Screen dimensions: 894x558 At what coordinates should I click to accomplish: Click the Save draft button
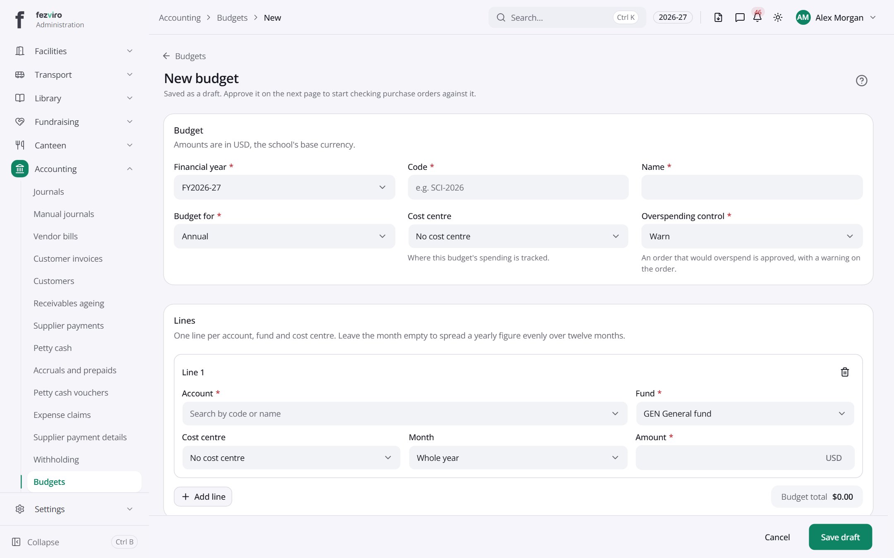840,537
